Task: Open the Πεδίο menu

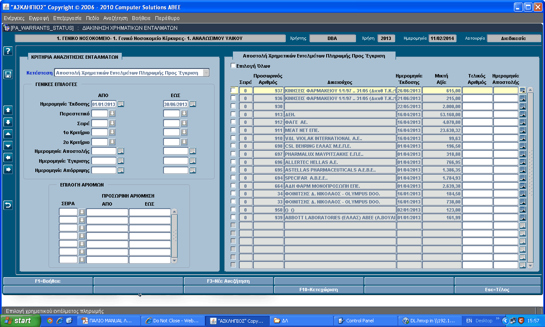Action: click(92, 18)
